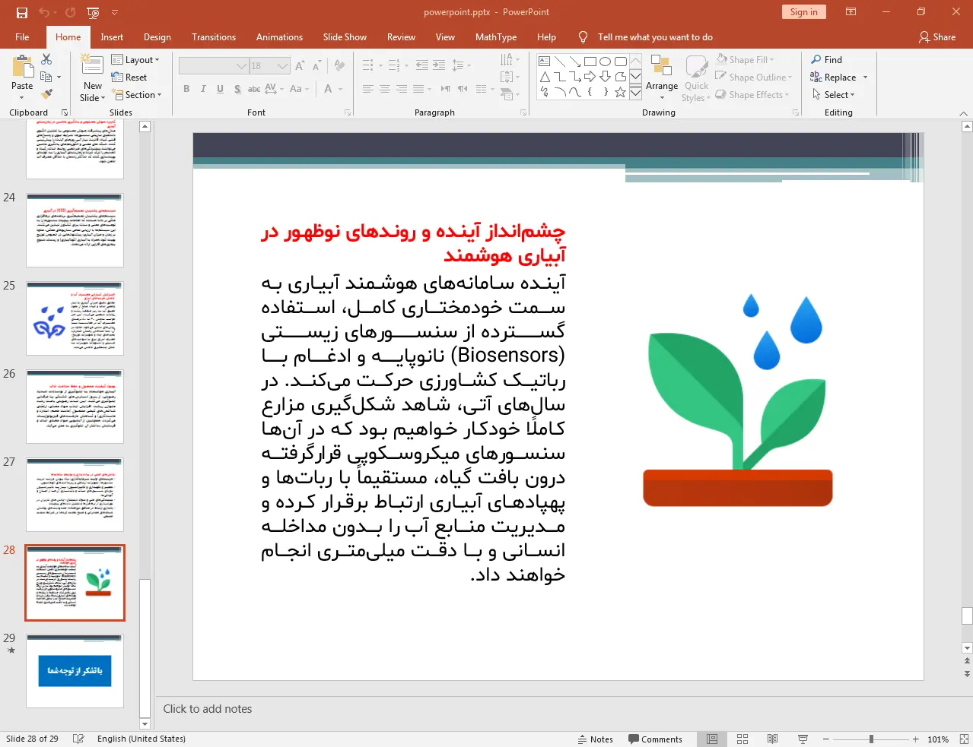
Task: Click the Sign in button
Action: 803,11
